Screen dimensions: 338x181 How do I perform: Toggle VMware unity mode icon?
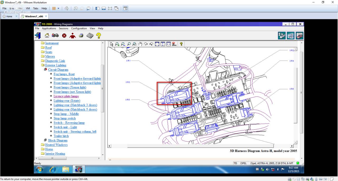116,8
